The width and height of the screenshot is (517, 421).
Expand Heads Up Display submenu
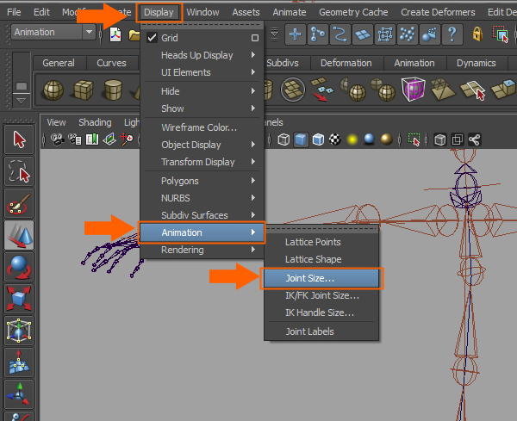click(202, 55)
